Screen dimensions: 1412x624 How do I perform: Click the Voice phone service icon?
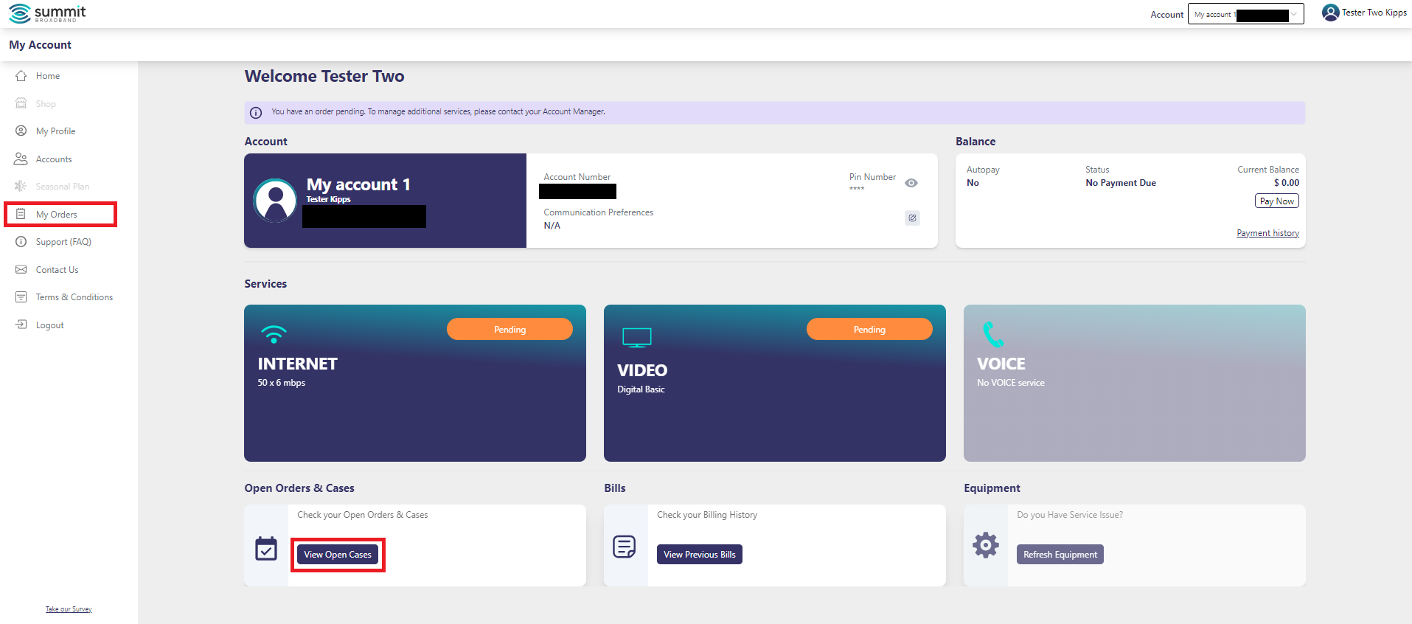point(992,334)
